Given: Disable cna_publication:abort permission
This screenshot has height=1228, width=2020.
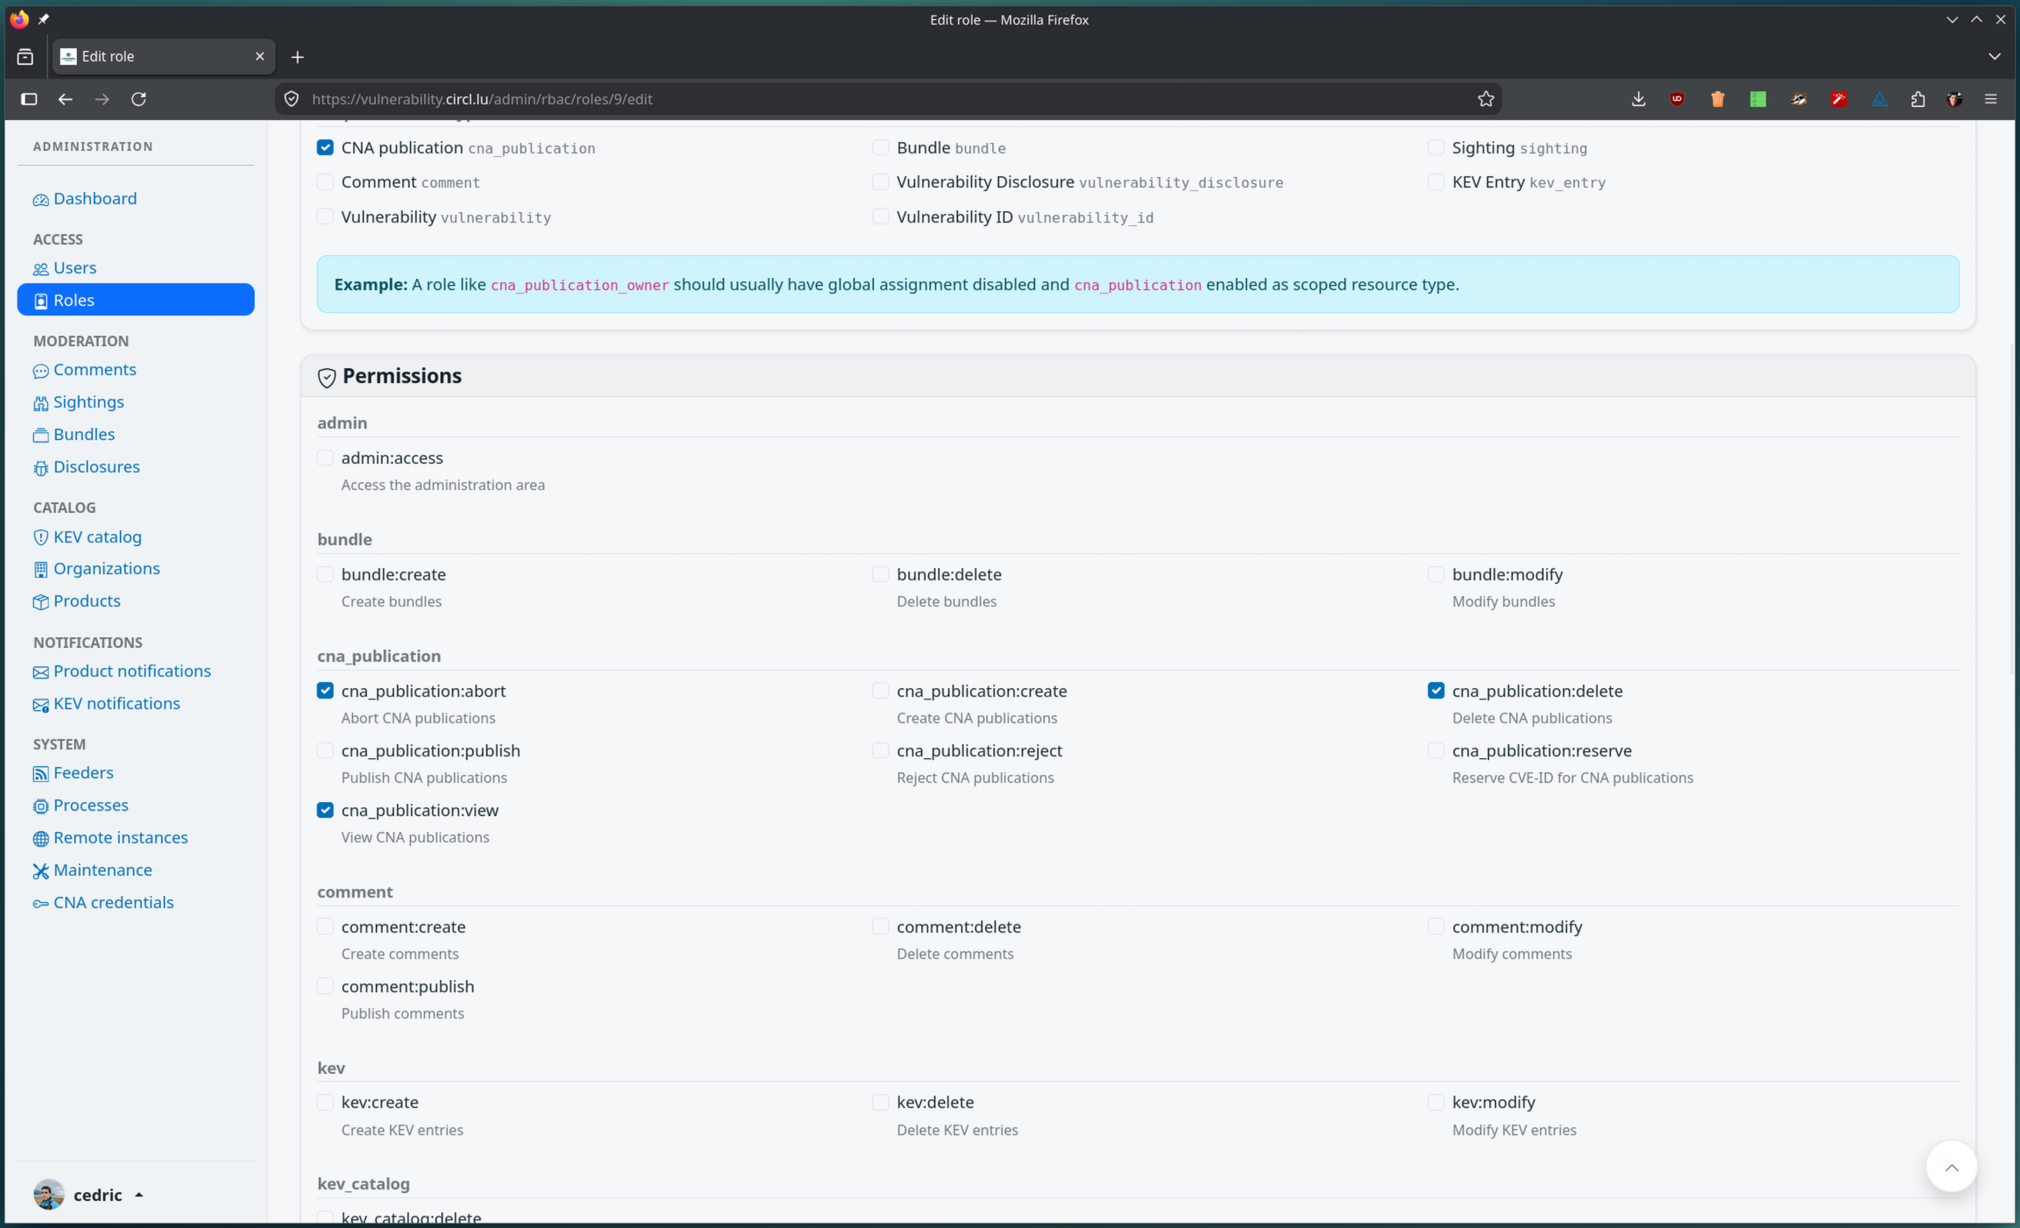Looking at the screenshot, I should tap(325, 691).
